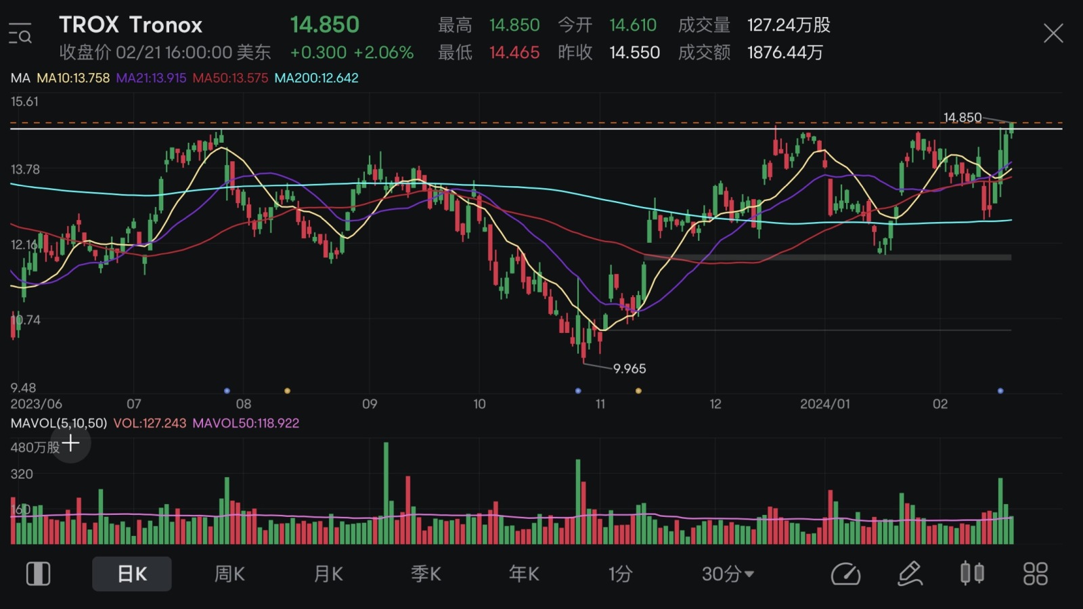Click the MAVOL(5,10,50) volume indicator label

pos(59,423)
